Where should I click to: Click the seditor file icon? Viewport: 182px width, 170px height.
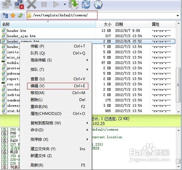coord(4,95)
